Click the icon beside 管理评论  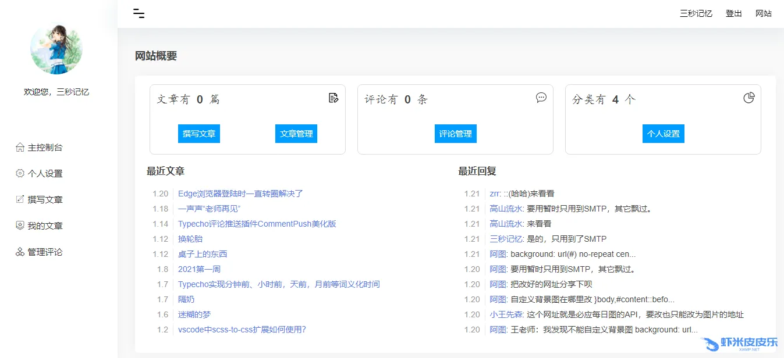(x=20, y=252)
